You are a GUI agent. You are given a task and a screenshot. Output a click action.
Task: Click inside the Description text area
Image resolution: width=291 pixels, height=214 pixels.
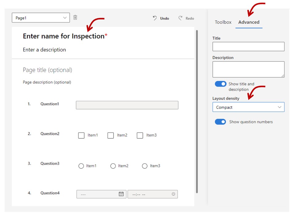click(248, 69)
